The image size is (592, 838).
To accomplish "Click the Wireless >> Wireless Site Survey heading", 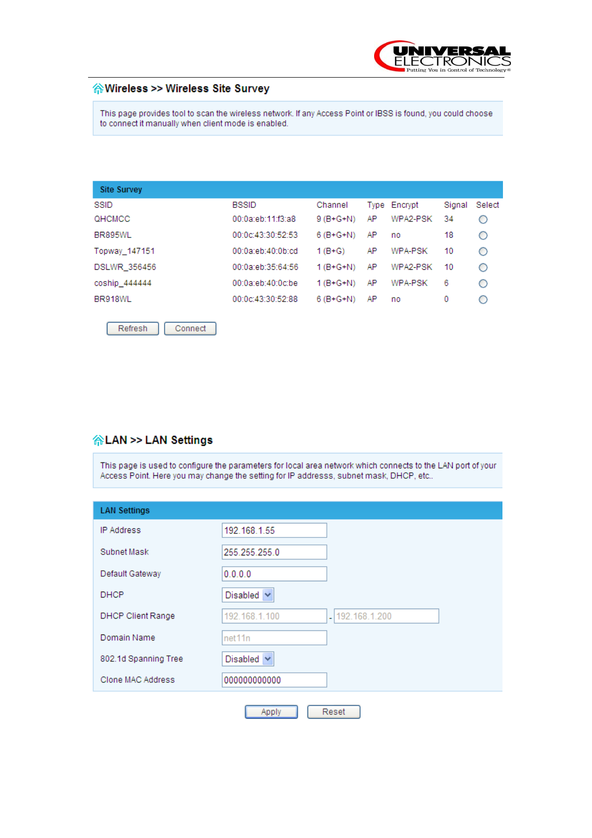I will pos(187,89).
